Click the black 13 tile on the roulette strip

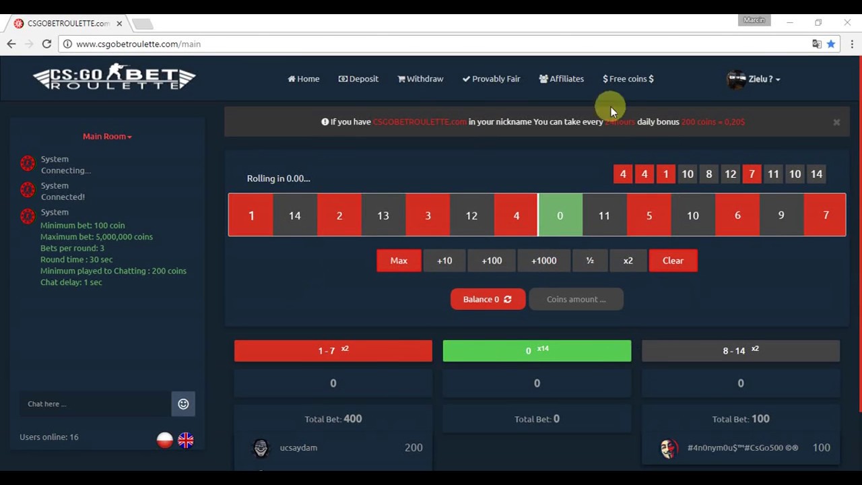383,216
